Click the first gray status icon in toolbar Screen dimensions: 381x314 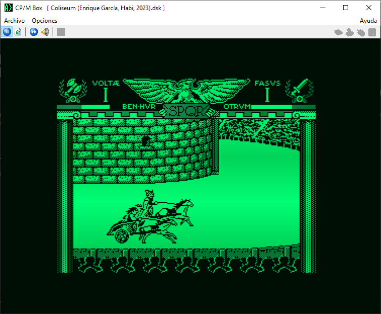(x=338, y=32)
